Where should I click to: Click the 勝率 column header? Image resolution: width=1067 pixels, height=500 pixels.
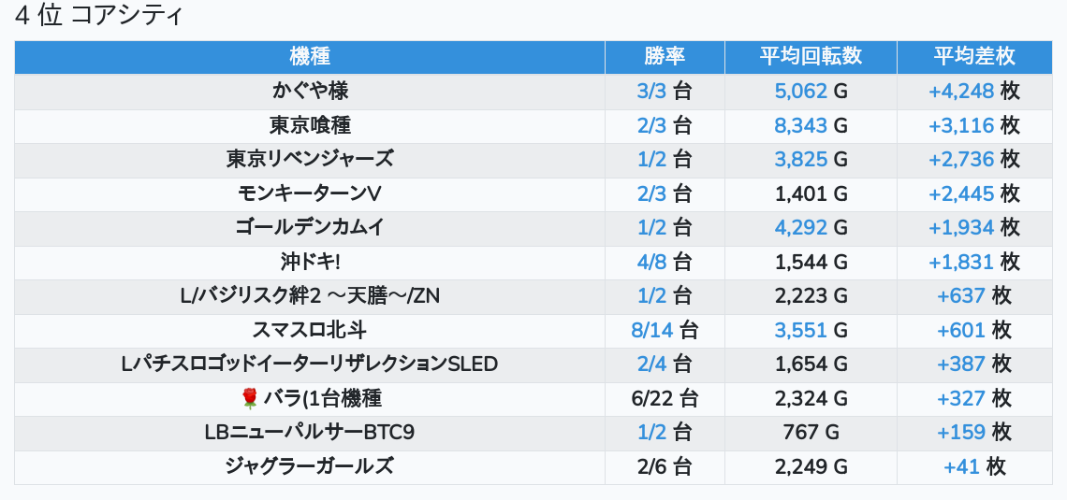pyautogui.click(x=665, y=57)
